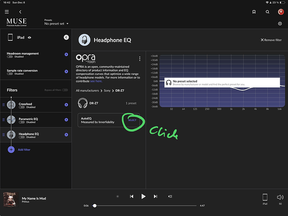Click the Headphone EQ sidebar filter icon
This screenshot has height=216, width=288.
click(x=11, y=135)
